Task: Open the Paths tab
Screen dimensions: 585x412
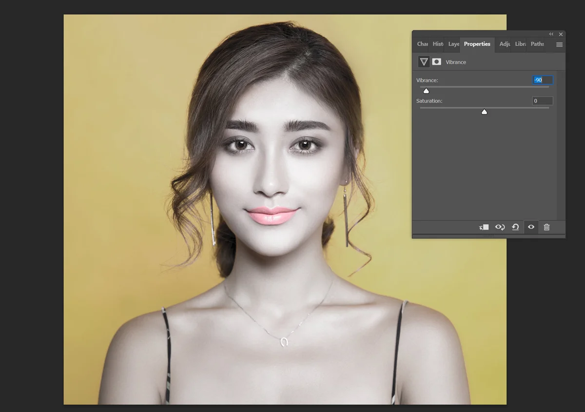Action: click(x=537, y=44)
